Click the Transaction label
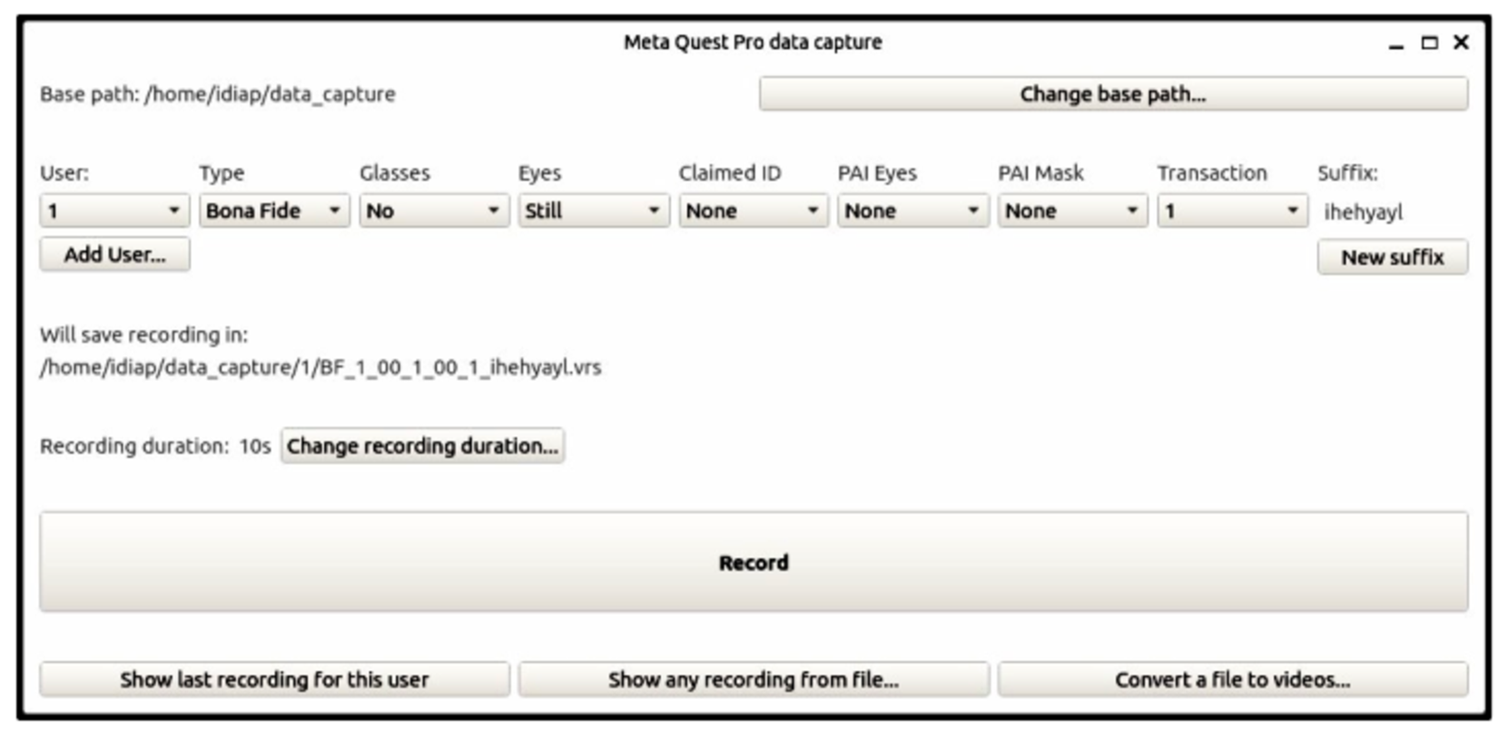This screenshot has width=1508, height=737. [x=1212, y=173]
